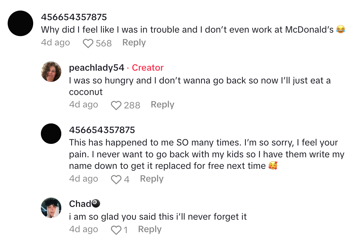Open the username above the McDonald's comment
This screenshot has width=355, height=243.
74,17
